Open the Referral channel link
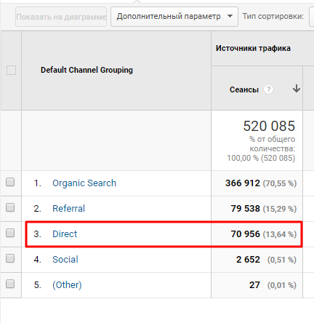 point(68,209)
